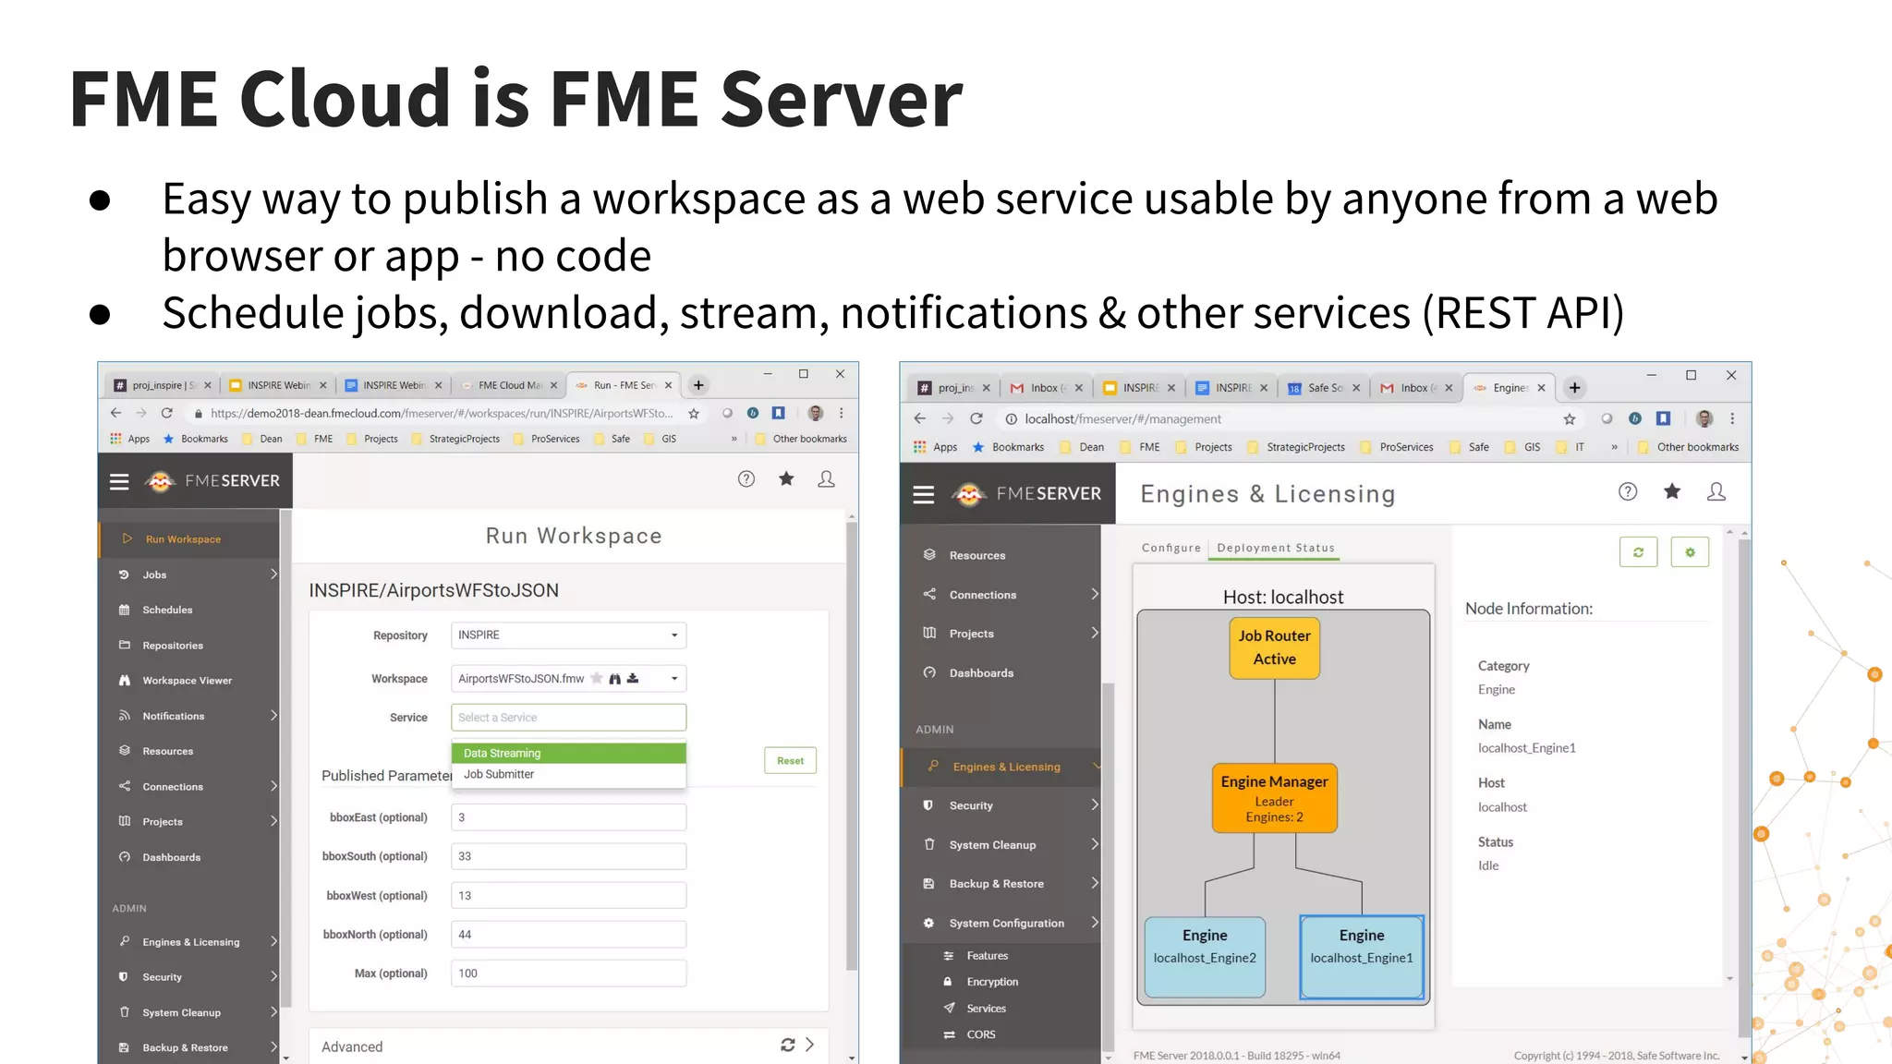
Task: Open hamburger menu in left FME Server window
Action: coord(119,481)
